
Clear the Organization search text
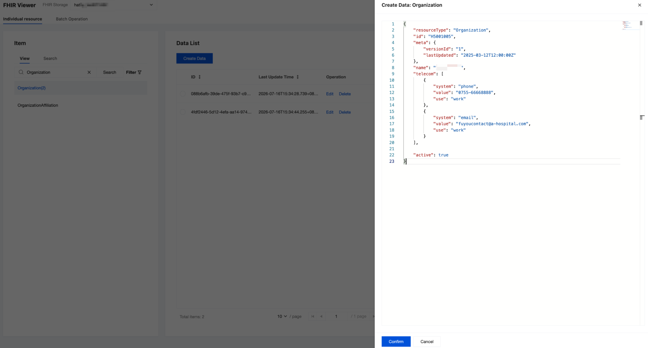tap(89, 72)
